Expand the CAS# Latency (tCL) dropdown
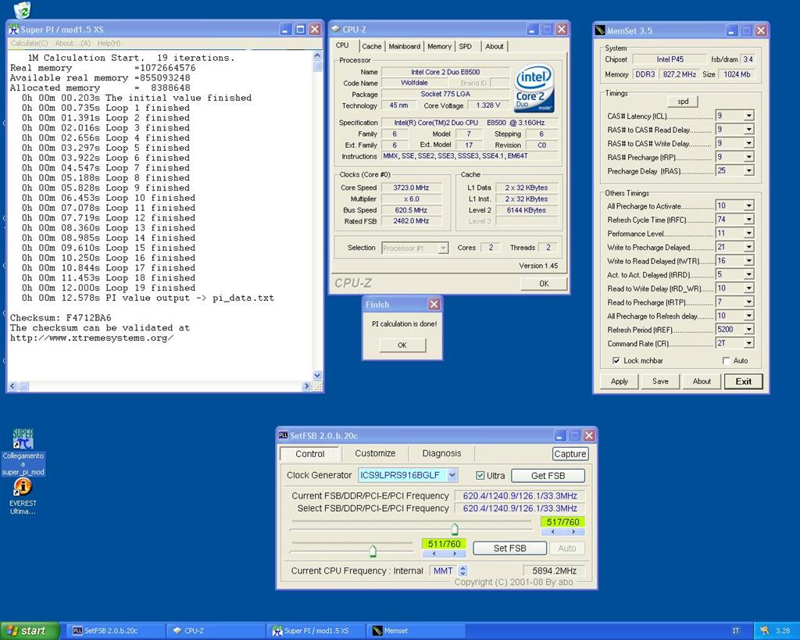The width and height of the screenshot is (800, 640). (748, 116)
